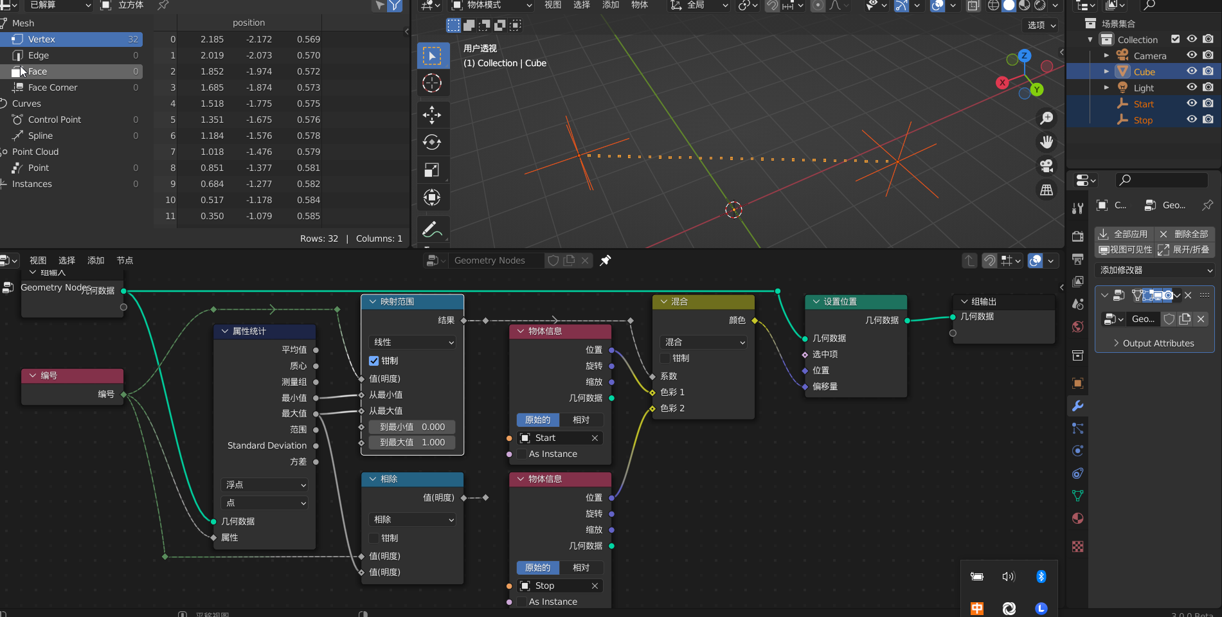Click the 到最大值 value field
Image resolution: width=1222 pixels, height=617 pixels.
(x=413, y=442)
